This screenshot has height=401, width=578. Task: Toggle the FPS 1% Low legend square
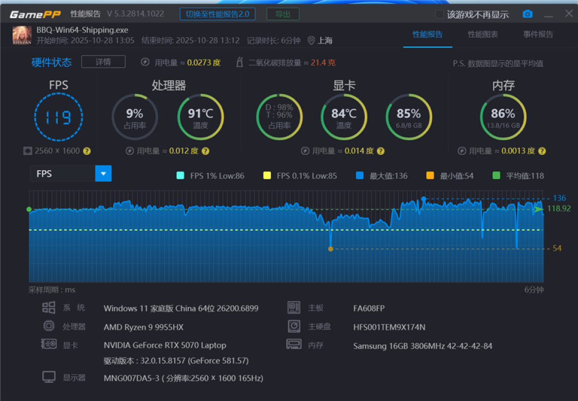pyautogui.click(x=180, y=176)
